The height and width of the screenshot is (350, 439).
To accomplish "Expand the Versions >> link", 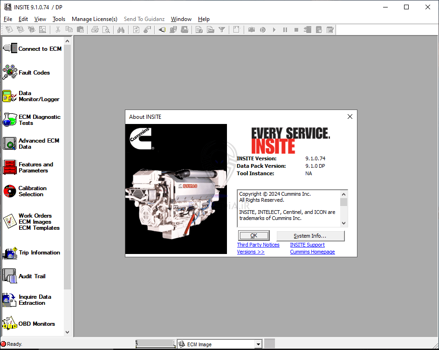I will [251, 252].
